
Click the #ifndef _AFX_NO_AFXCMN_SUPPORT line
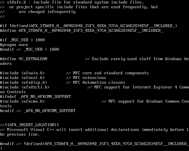pos(35,97)
